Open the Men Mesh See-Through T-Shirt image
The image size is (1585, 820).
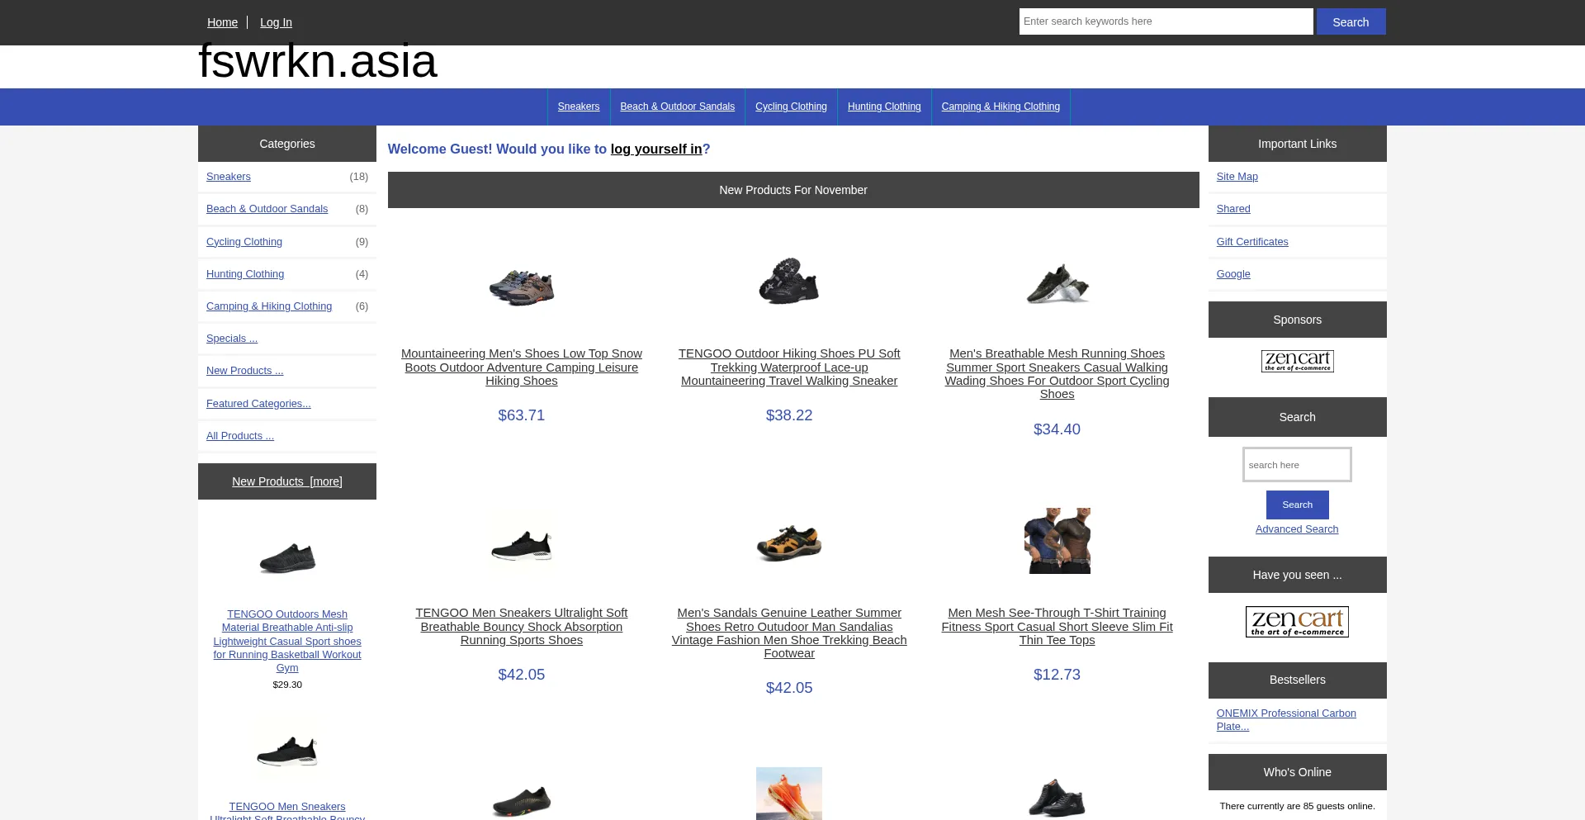pos(1057,541)
